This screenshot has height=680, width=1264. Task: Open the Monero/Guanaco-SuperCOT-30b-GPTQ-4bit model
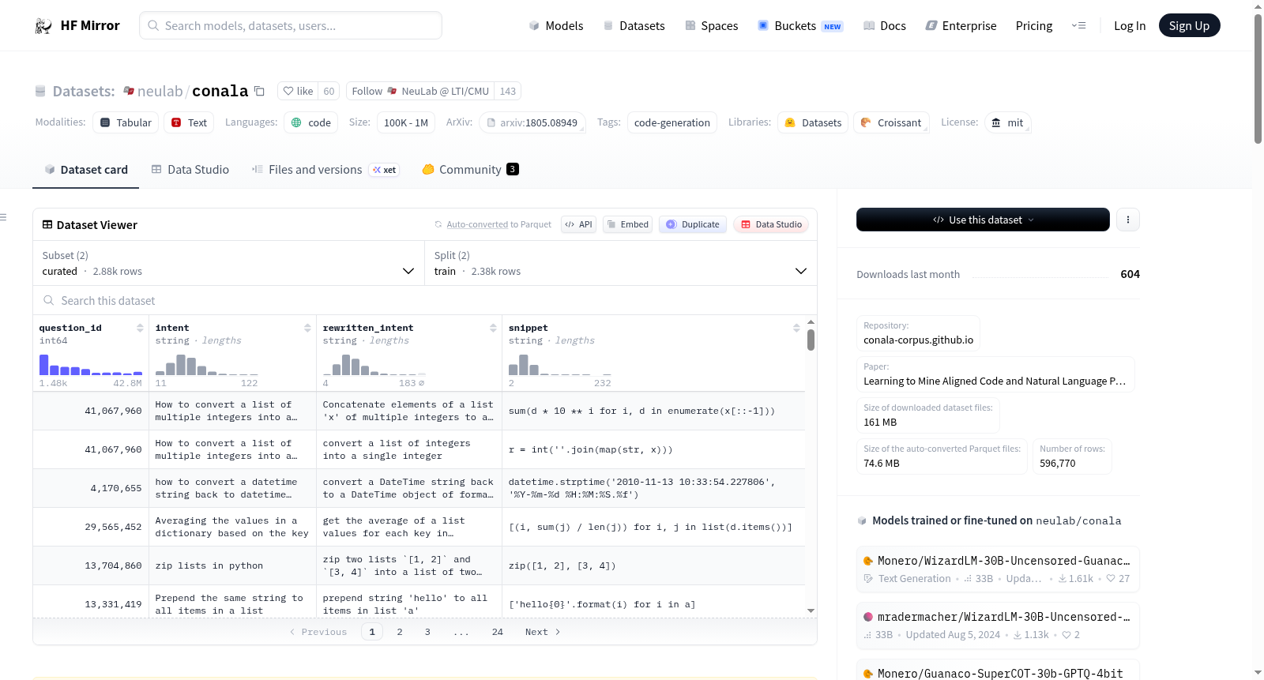click(x=998, y=670)
